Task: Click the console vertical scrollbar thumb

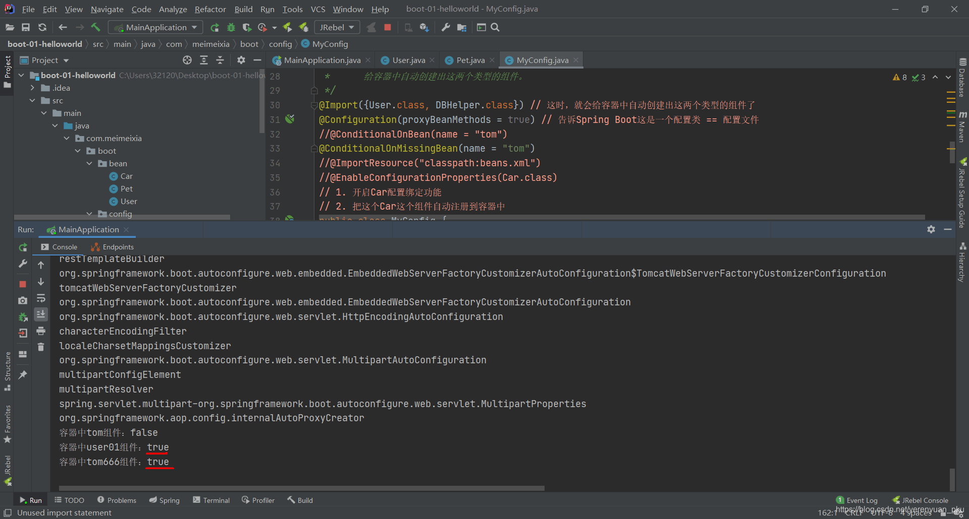Action: (x=952, y=479)
